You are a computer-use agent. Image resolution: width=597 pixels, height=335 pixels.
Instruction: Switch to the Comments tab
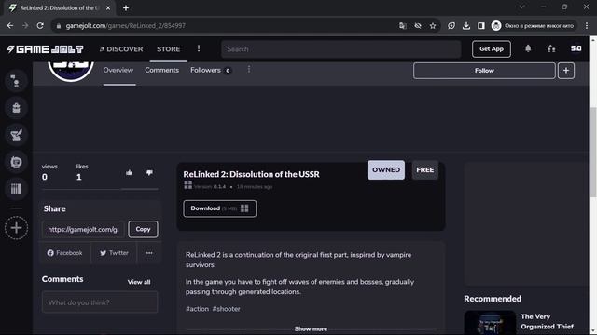[161, 71]
